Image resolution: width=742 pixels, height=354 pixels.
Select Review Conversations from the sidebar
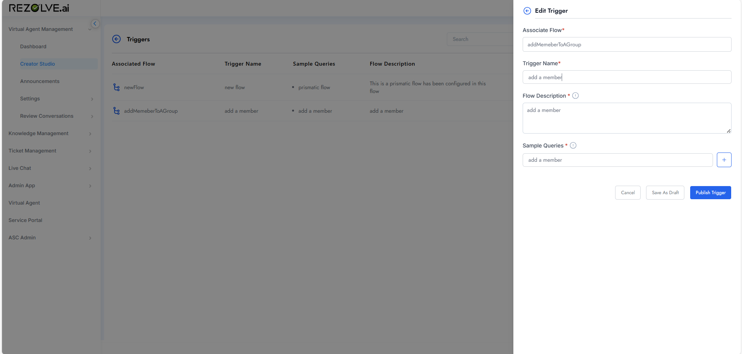tap(46, 116)
